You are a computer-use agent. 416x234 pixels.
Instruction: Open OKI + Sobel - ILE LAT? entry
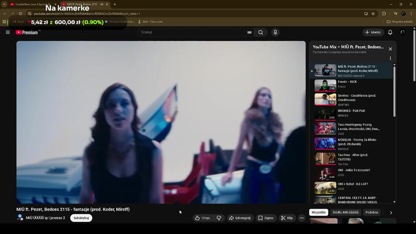[x=351, y=188]
